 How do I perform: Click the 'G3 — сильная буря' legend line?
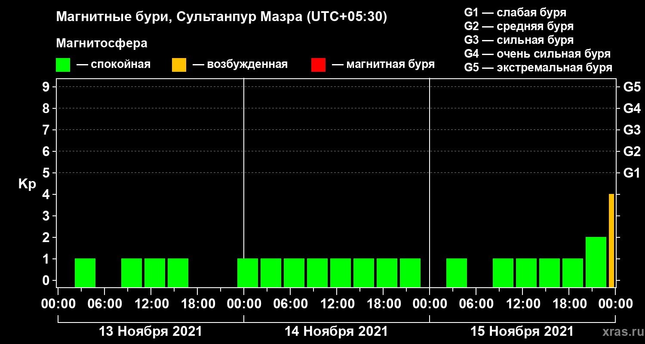(x=519, y=40)
